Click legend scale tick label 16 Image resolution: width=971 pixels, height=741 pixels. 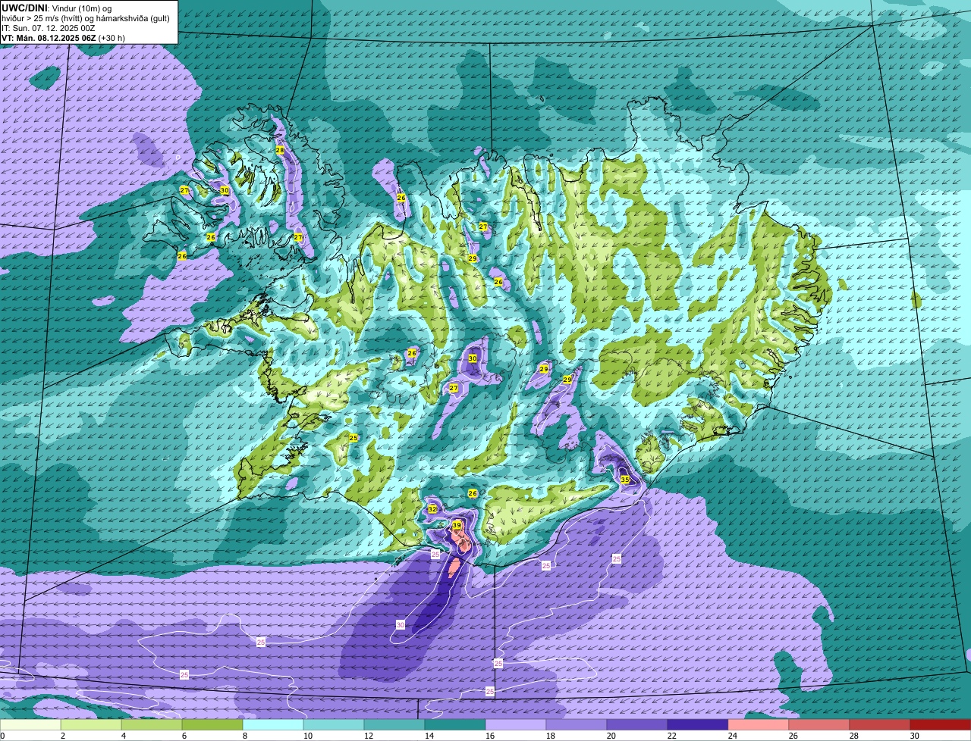(x=490, y=736)
